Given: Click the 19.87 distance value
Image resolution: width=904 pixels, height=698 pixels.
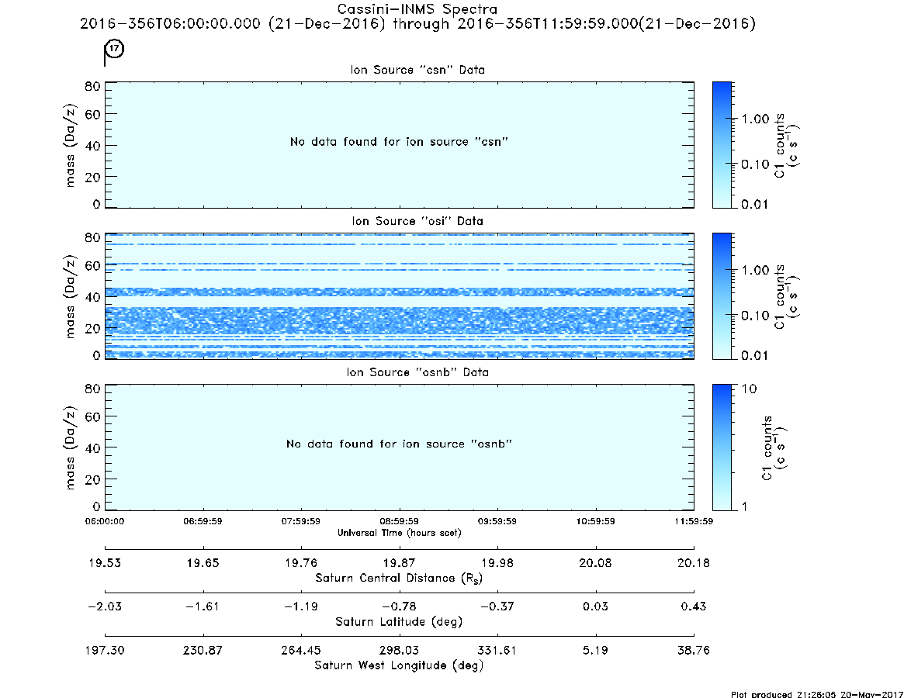Looking at the screenshot, I should 399,563.
